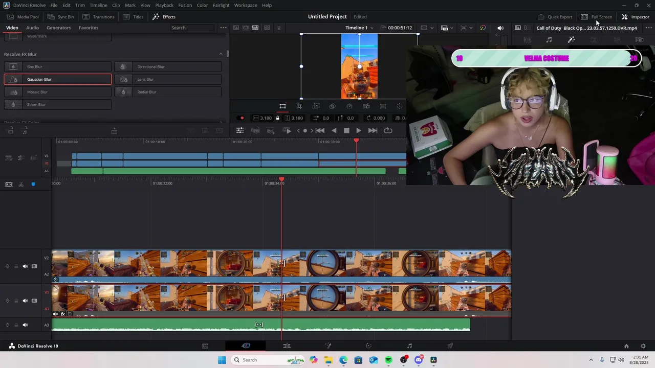
Task: Open the Titles panel
Action: 133,17
